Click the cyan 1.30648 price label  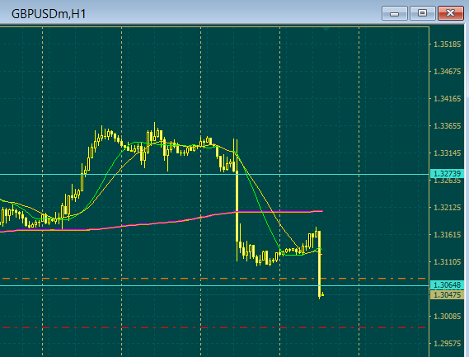pyautogui.click(x=447, y=285)
